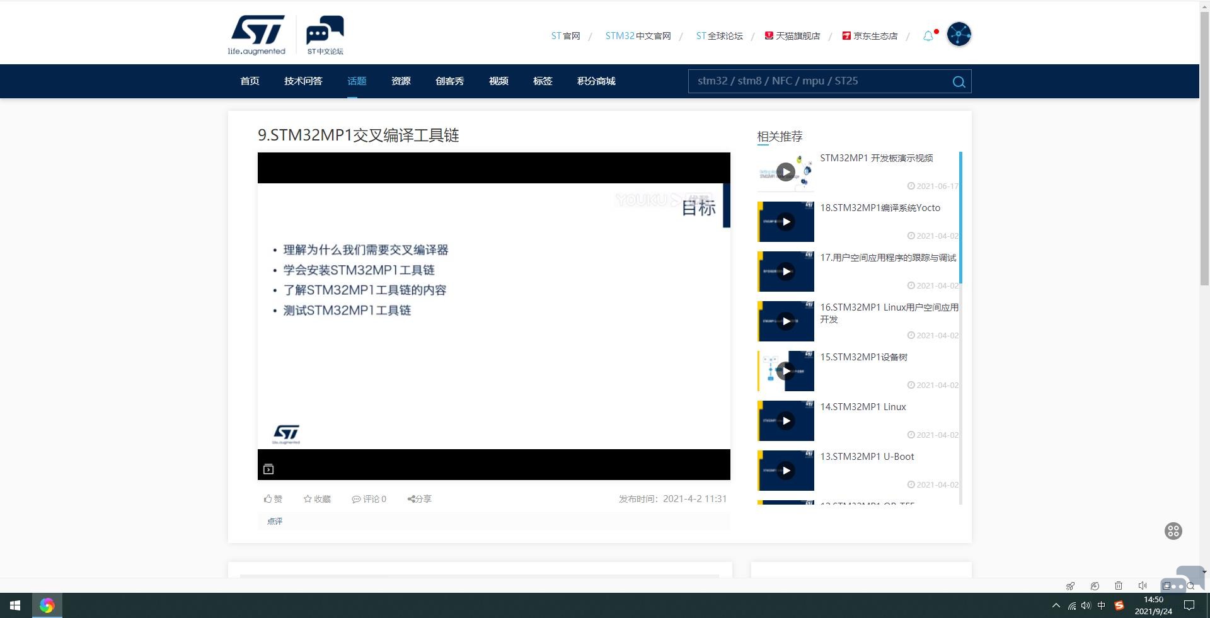Open the 视频 nav item
1210x618 pixels.
coord(498,81)
